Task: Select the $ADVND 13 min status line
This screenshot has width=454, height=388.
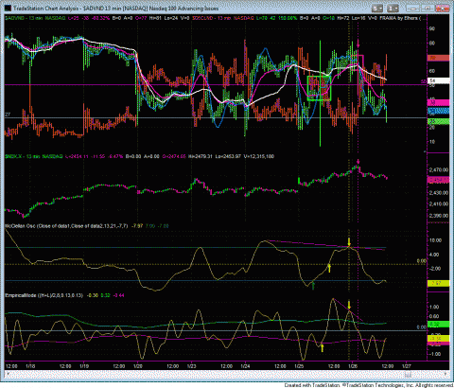Action: tap(98, 18)
